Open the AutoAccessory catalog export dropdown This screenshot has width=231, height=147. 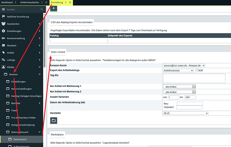pos(178,70)
